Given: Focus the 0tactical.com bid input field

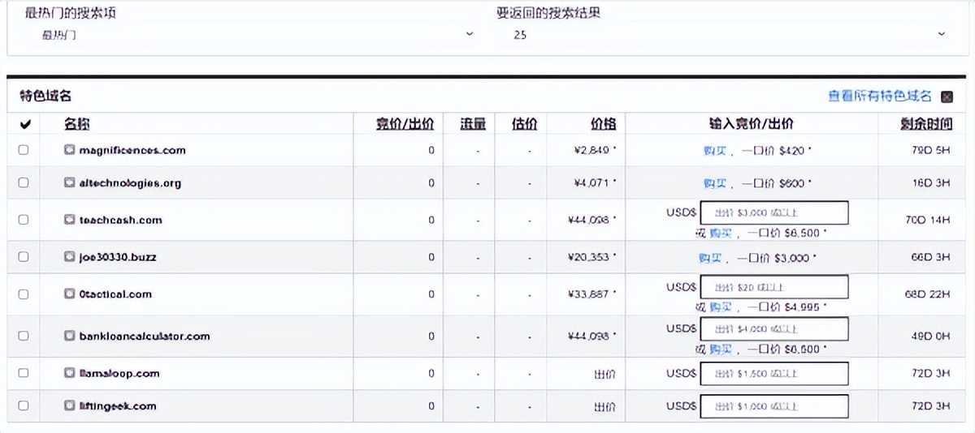Looking at the screenshot, I should point(774,287).
